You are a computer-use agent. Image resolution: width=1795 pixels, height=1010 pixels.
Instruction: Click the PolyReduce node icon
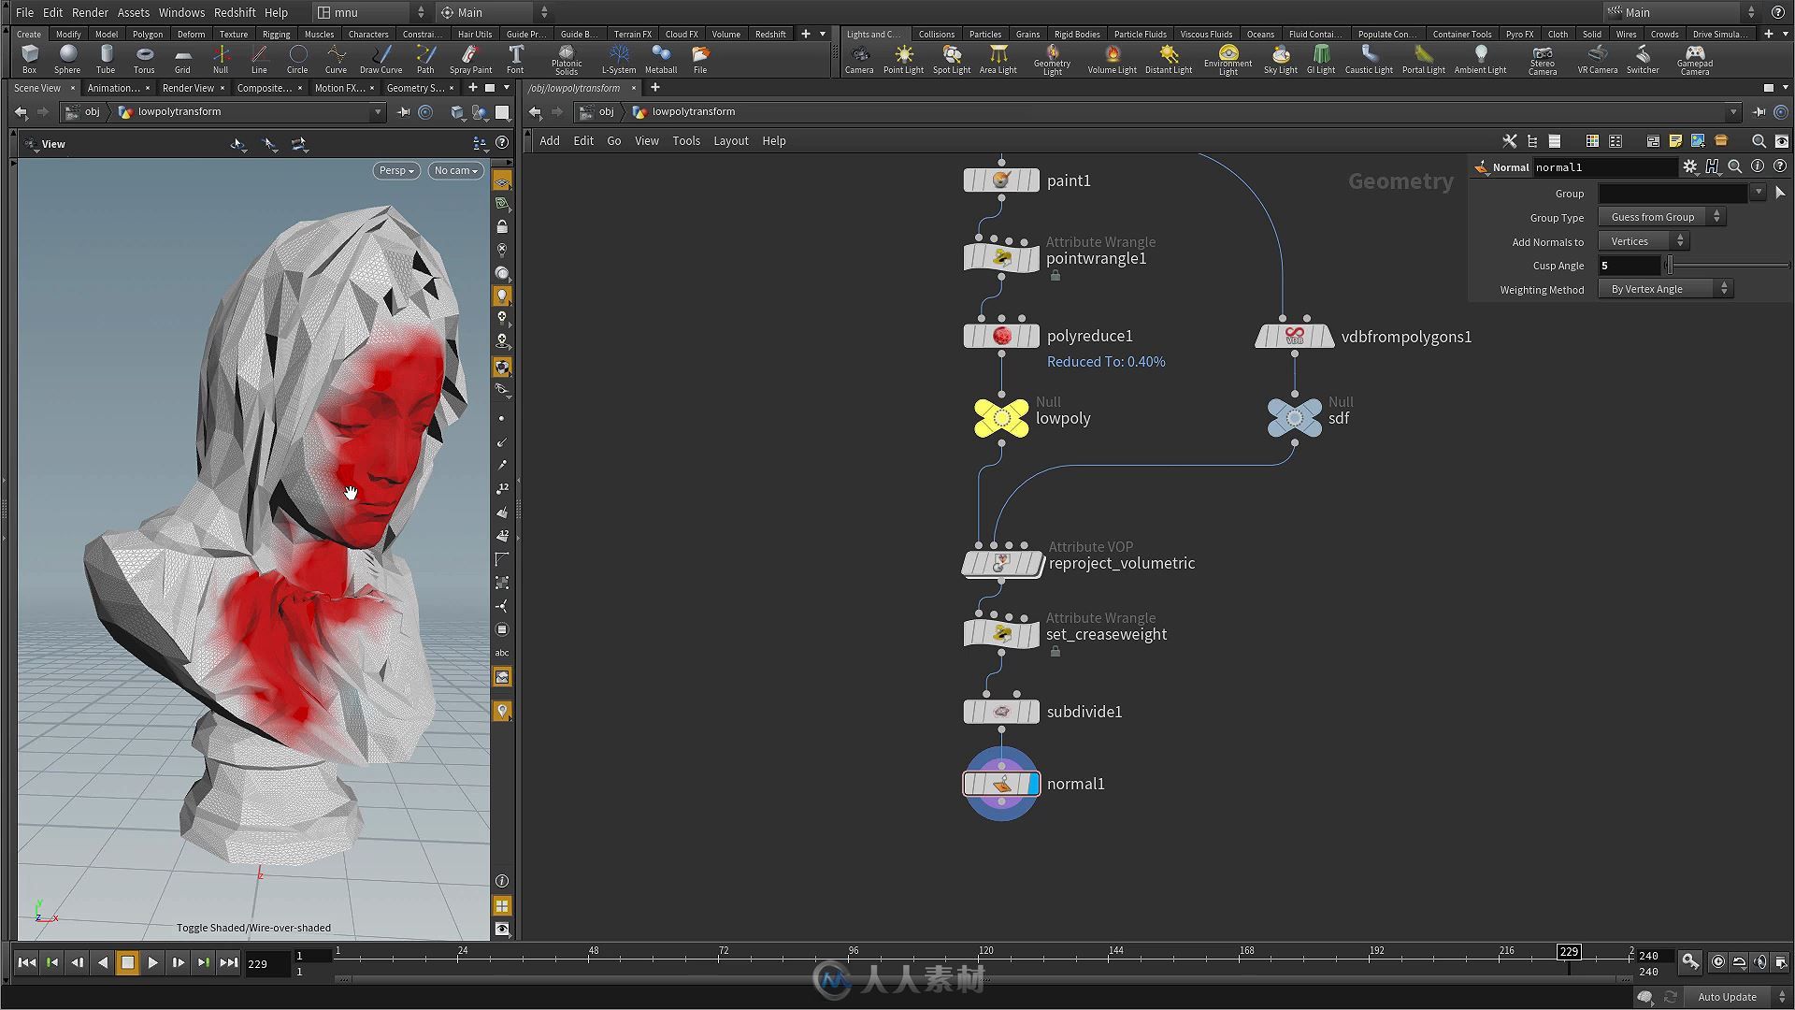(1001, 336)
